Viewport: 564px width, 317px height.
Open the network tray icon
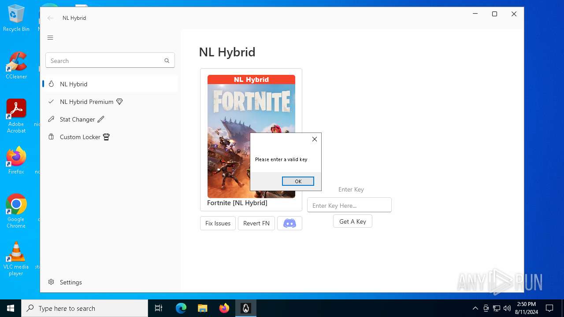coord(497,308)
